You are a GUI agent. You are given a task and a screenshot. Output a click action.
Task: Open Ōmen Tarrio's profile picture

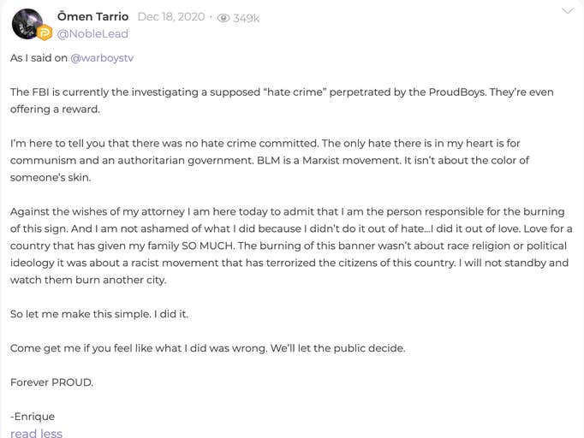coord(27,23)
